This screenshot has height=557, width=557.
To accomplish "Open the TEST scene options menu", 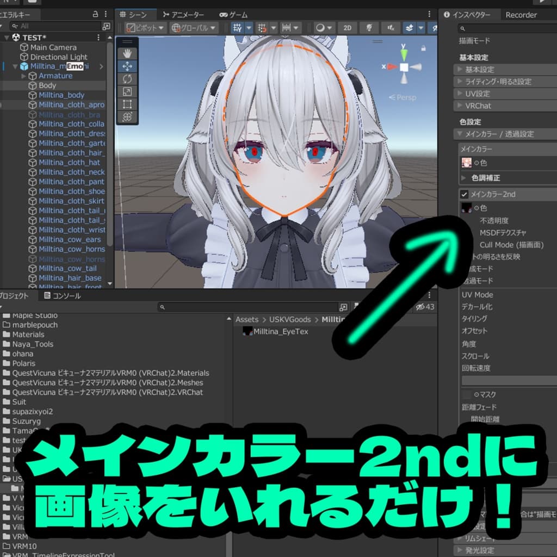I will pos(98,38).
